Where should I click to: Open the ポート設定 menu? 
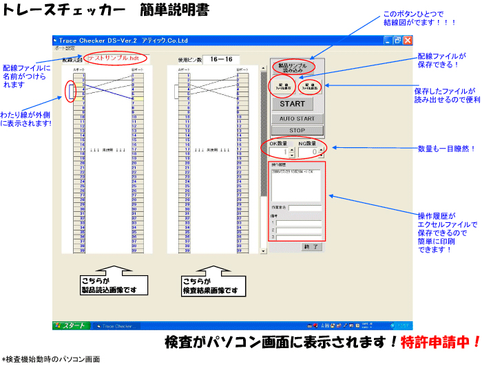click(65, 49)
